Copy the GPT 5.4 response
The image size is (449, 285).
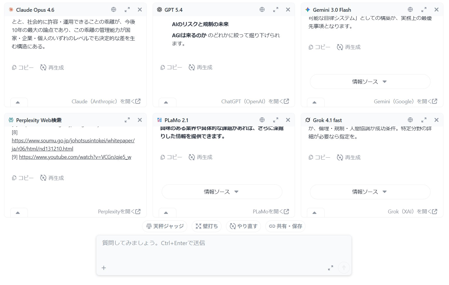pyautogui.click(x=171, y=68)
